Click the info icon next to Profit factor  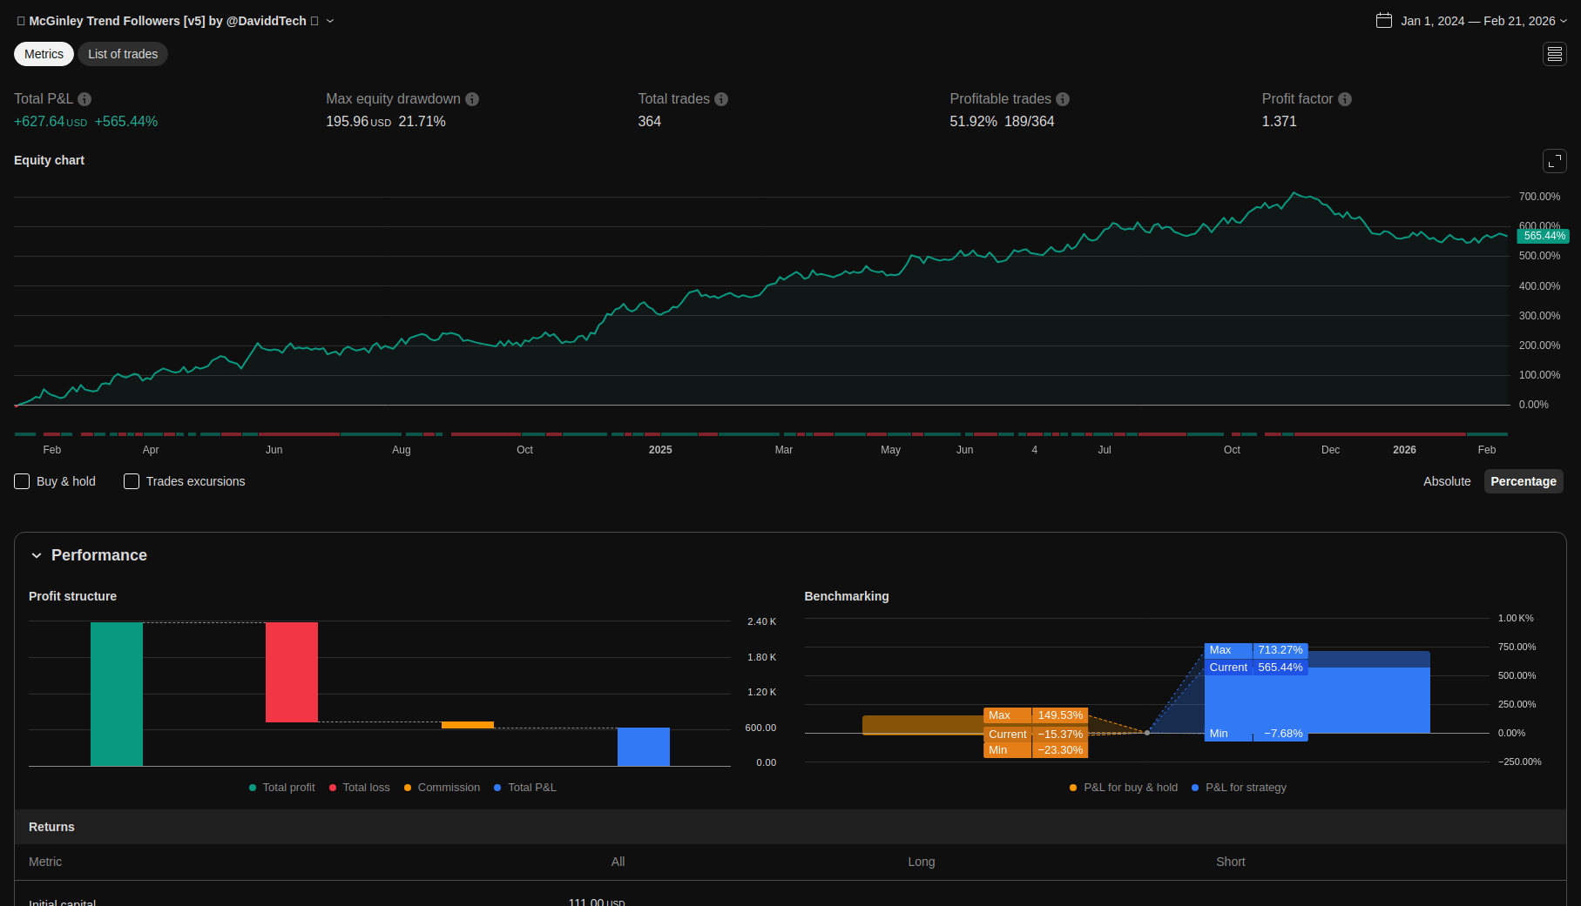point(1345,99)
